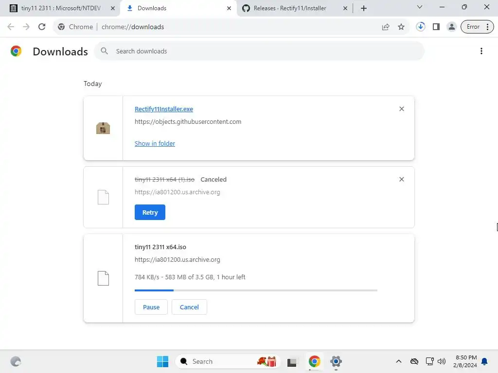Open the Chrome Error menu button
Screen dimensions: 498x373
(477, 27)
